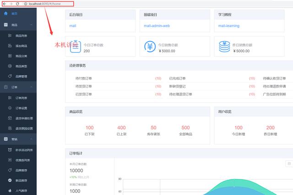Click the 退货申请处理 icon

coord(10,118)
